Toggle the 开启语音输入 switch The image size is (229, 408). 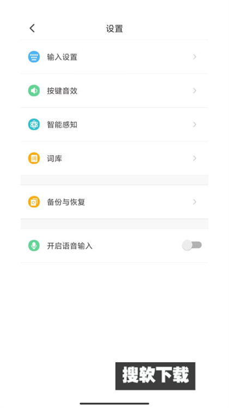pos(192,245)
